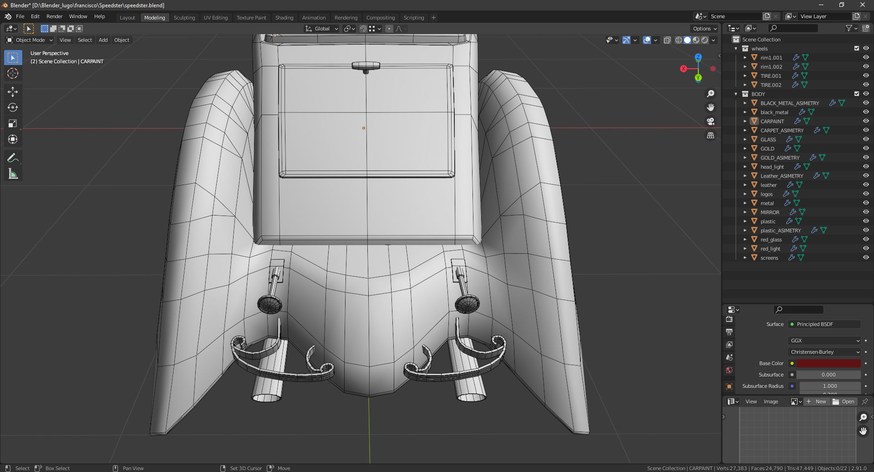Screen dimensions: 874x472
Task: Open the Global transform orientation dropdown
Action: pyautogui.click(x=322, y=29)
